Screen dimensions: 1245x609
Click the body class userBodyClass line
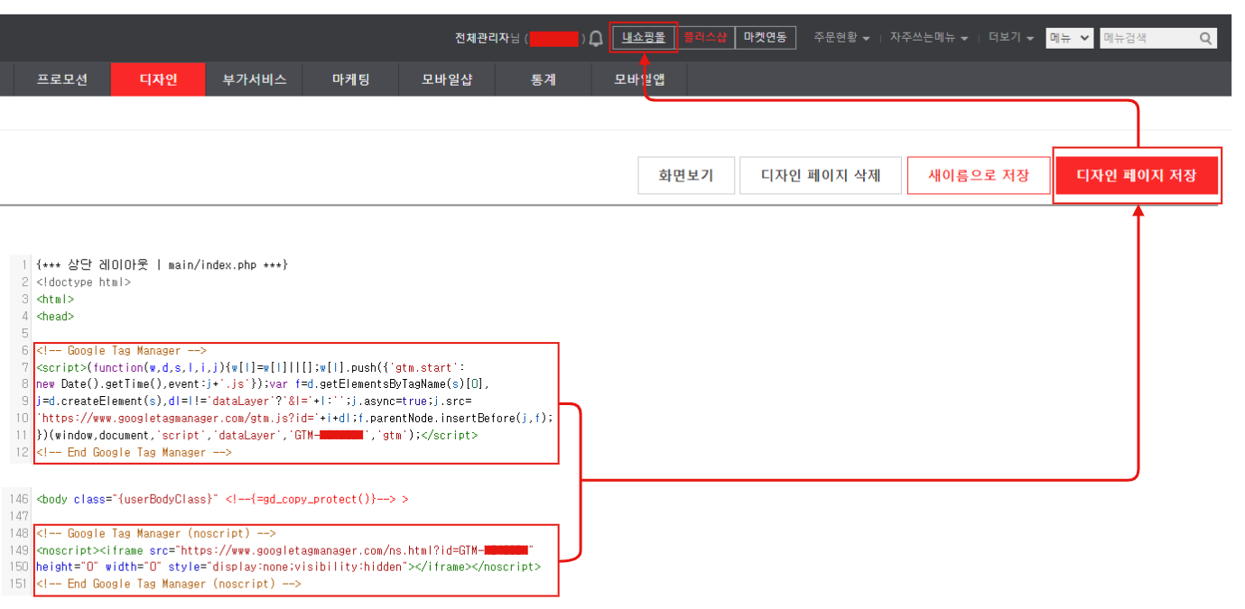coord(222,499)
